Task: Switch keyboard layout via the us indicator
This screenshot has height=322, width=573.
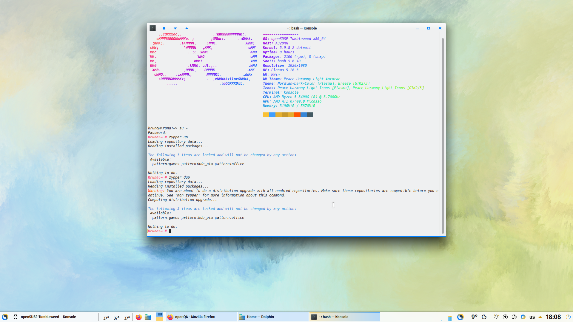Action: pos(532,317)
